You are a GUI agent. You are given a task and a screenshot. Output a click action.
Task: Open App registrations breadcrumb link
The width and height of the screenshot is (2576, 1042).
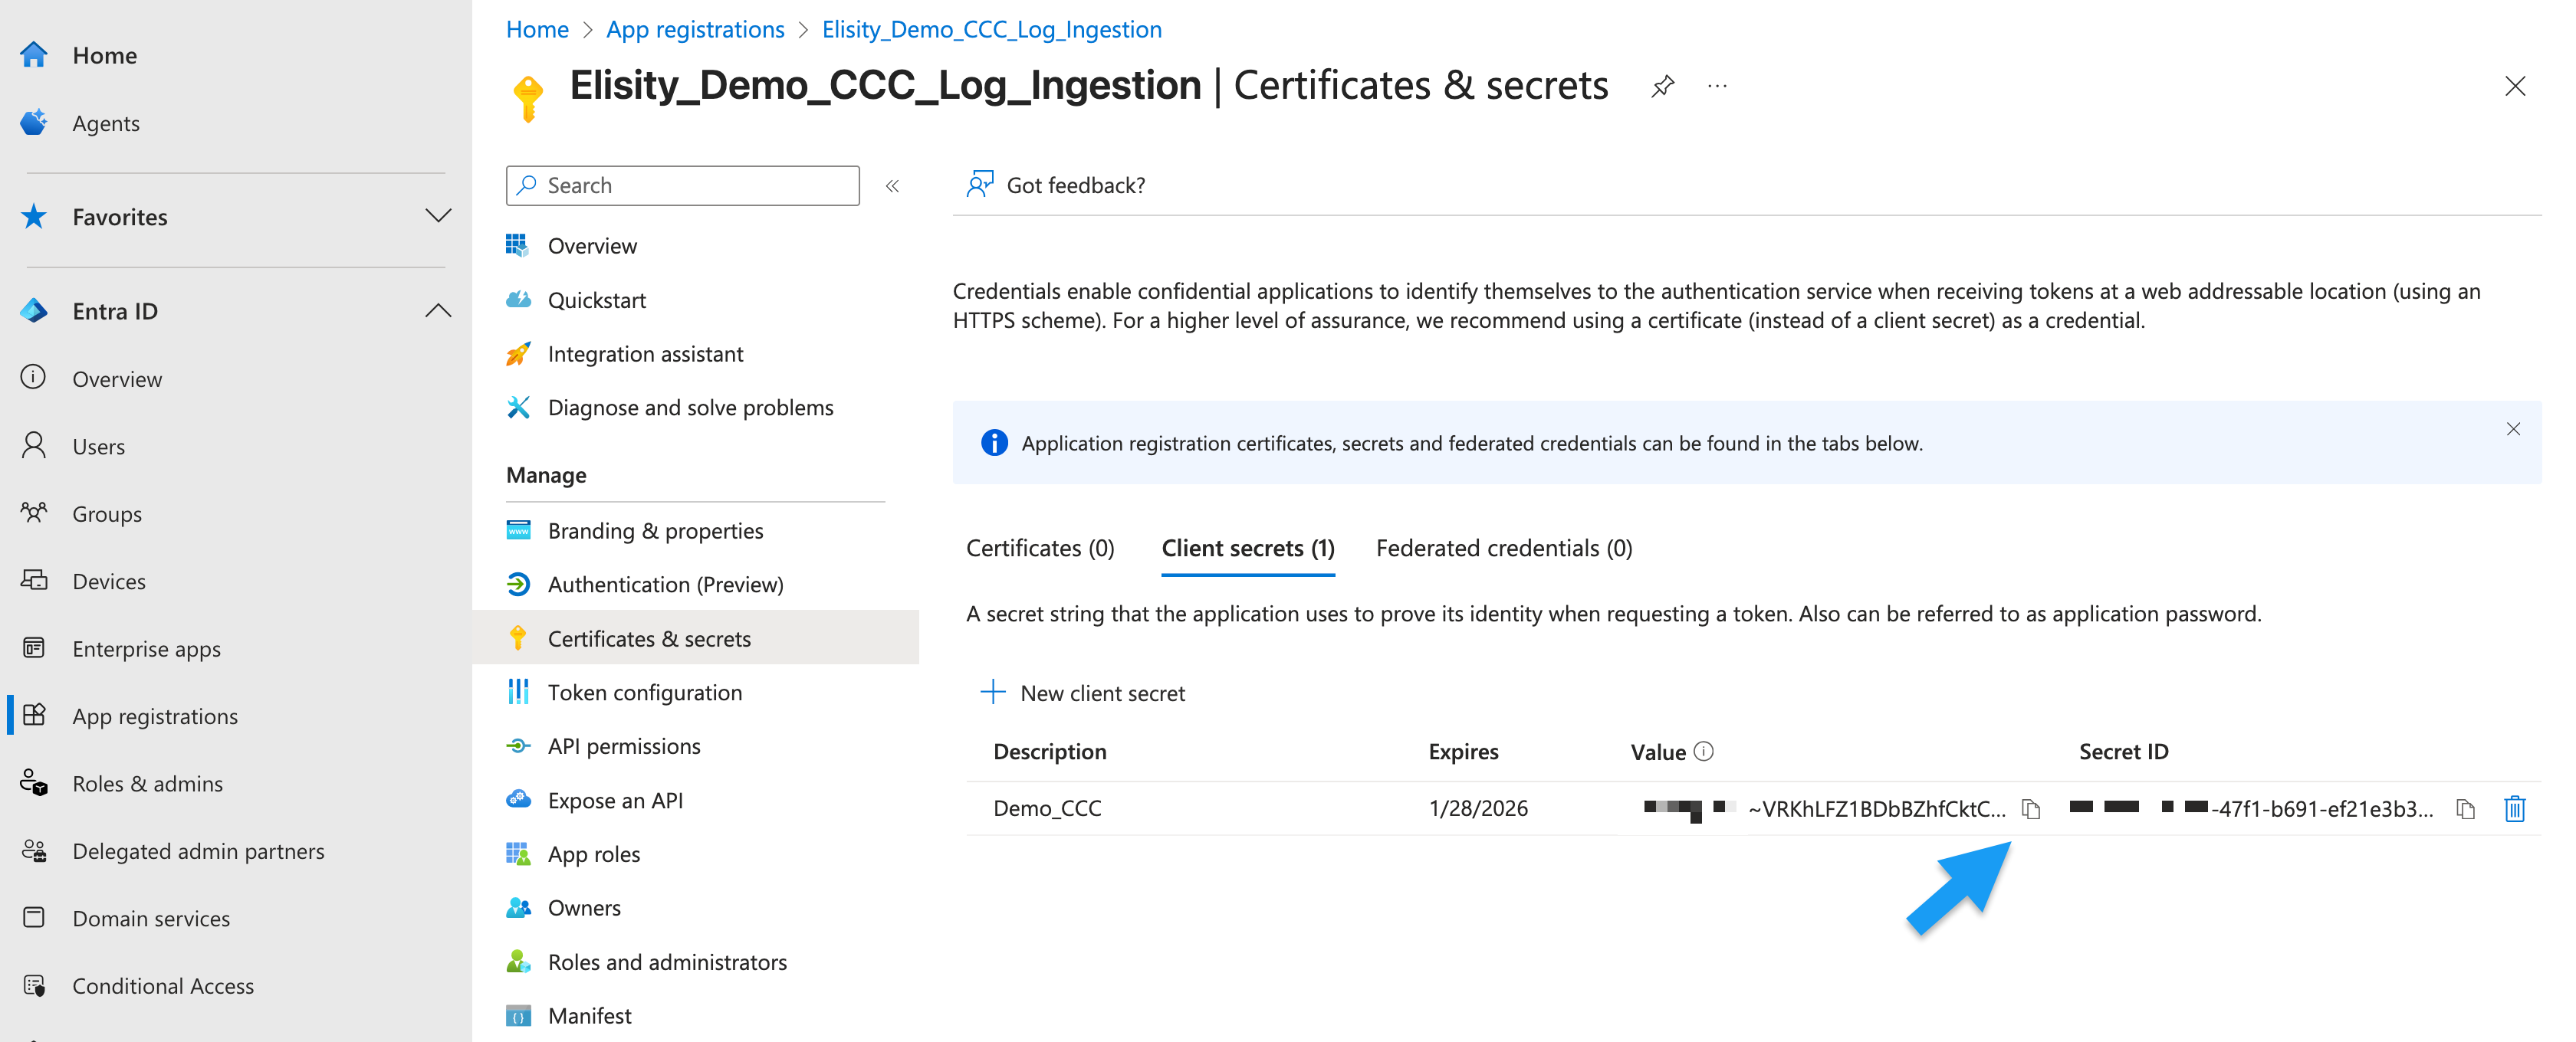point(695,29)
